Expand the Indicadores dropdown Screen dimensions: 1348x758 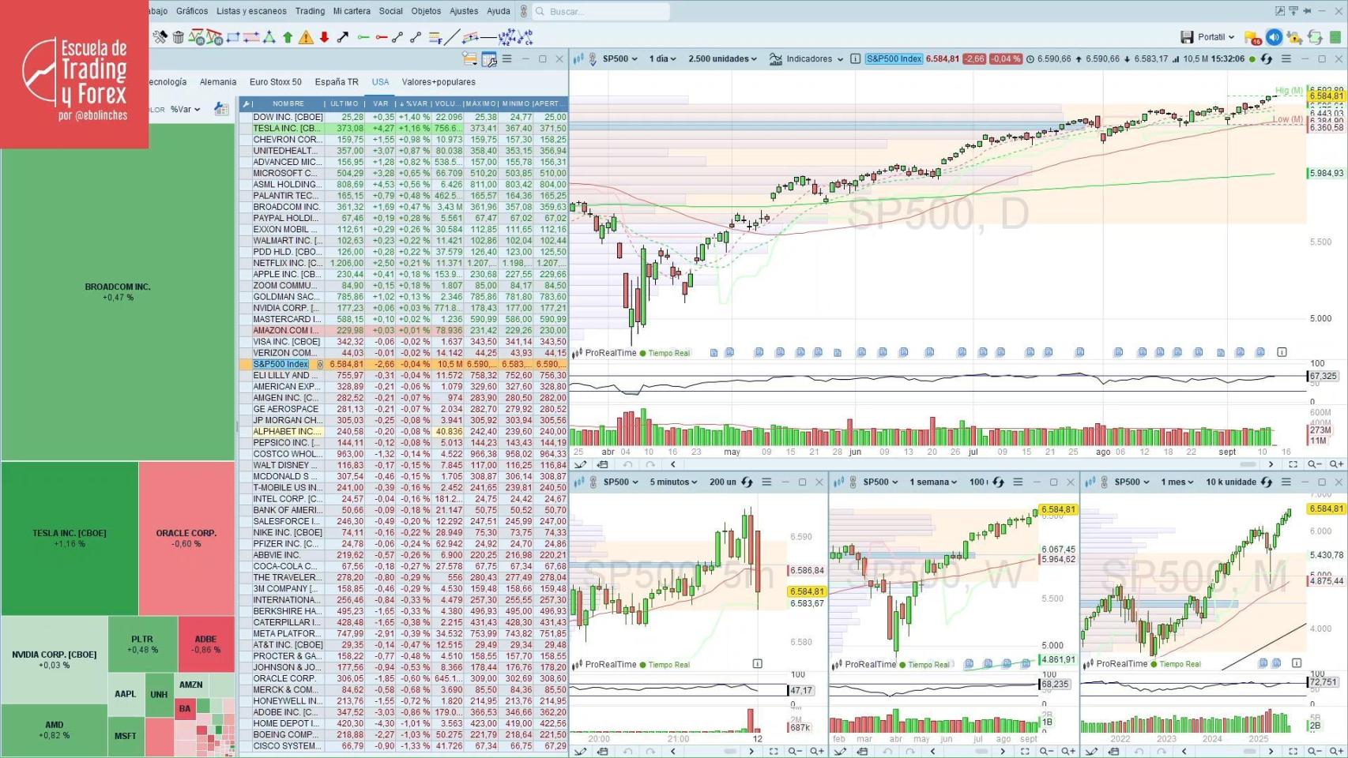(x=815, y=59)
